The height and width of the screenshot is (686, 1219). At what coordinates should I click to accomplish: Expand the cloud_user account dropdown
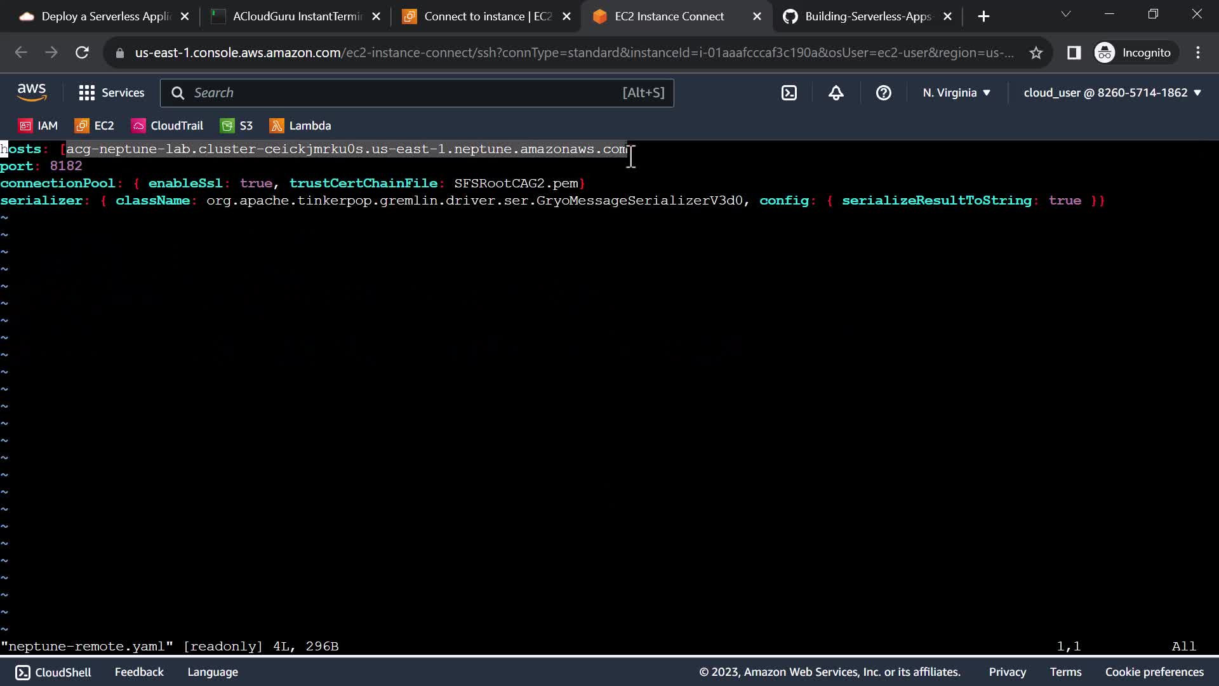click(x=1112, y=93)
